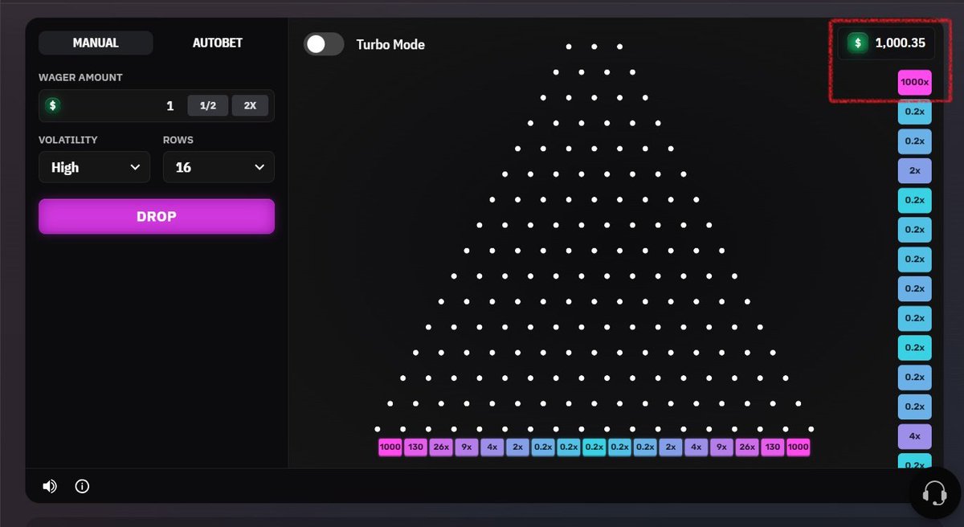Viewport: 964px width, 527px height.
Task: Mute the game sound via speaker icon
Action: click(x=50, y=486)
